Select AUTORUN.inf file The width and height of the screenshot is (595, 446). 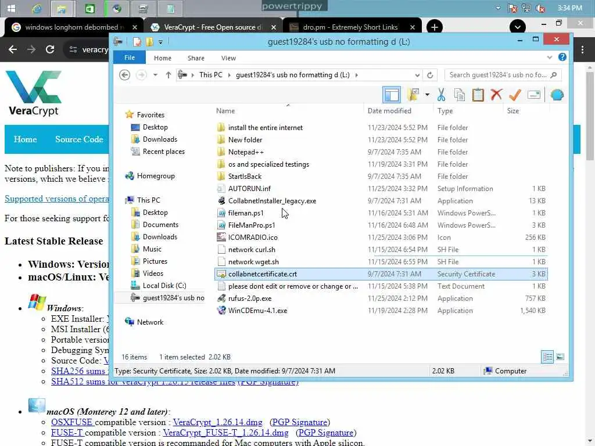249,189
